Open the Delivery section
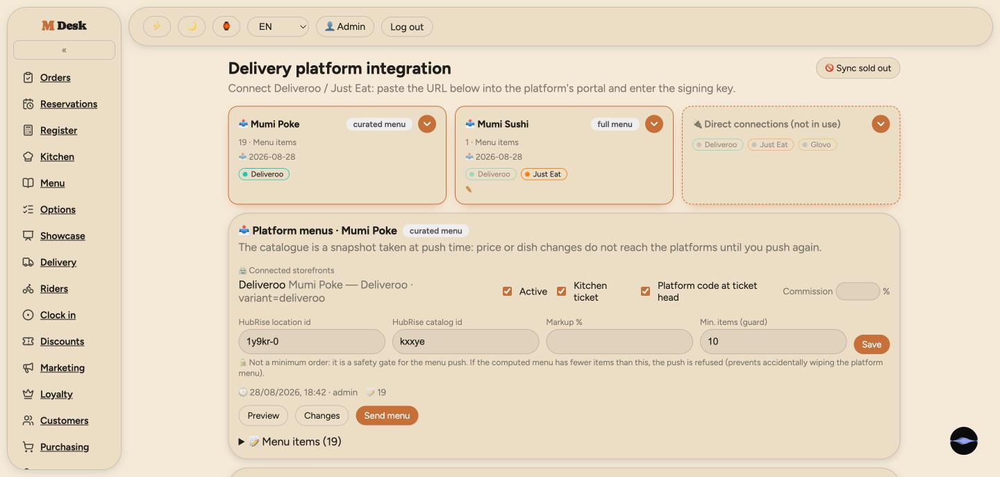This screenshot has height=477, width=1000. pos(58,262)
